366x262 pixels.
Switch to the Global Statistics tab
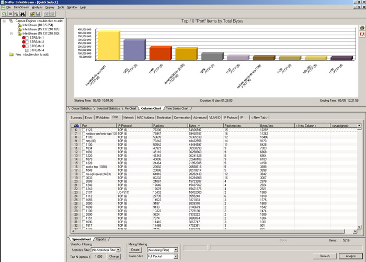[81, 108]
